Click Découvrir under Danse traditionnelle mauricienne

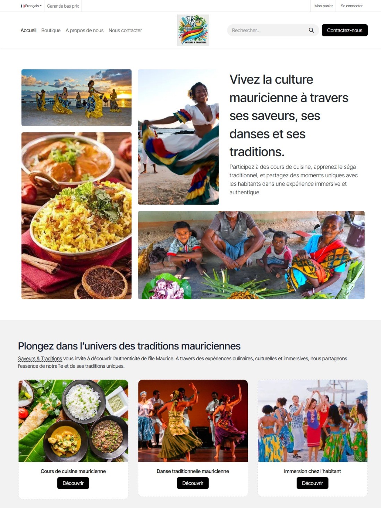coord(193,483)
